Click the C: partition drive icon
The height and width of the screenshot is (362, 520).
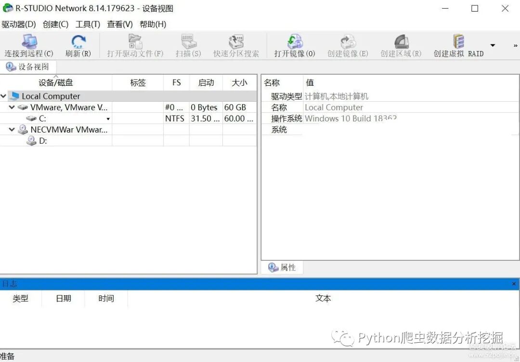click(31, 119)
